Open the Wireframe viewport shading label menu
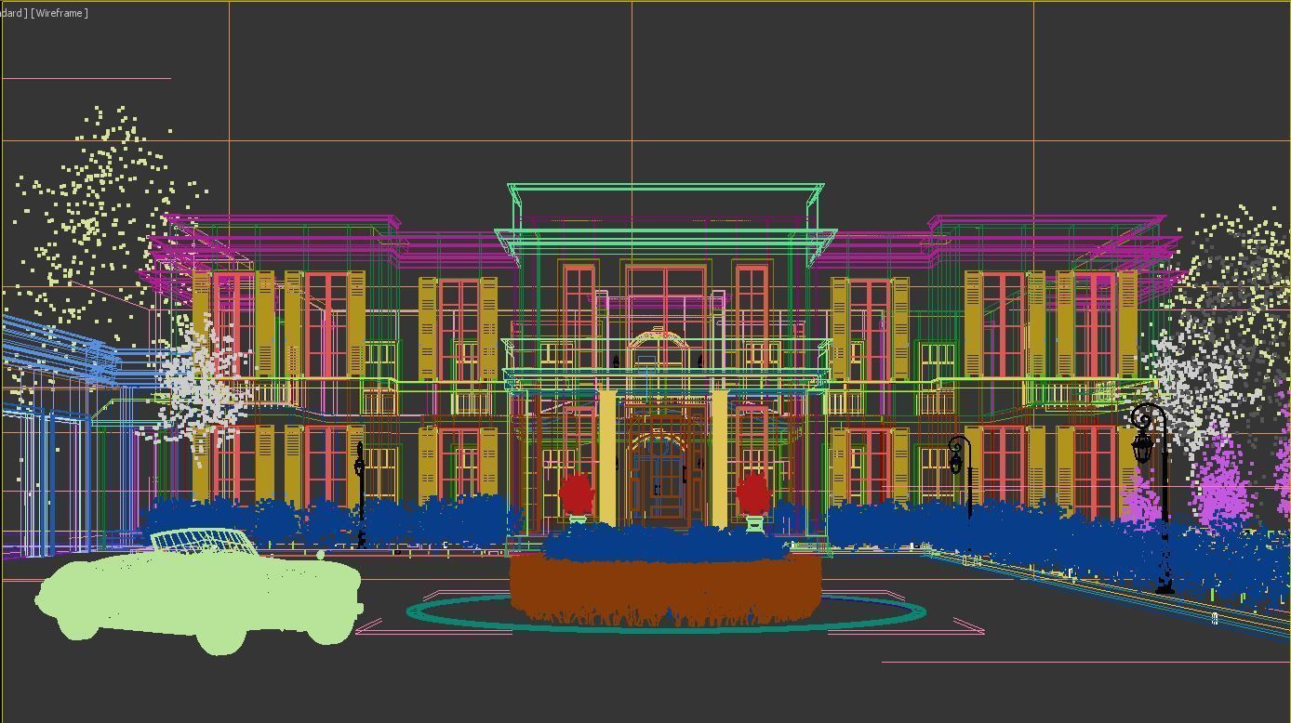This screenshot has width=1291, height=723. tap(58, 14)
